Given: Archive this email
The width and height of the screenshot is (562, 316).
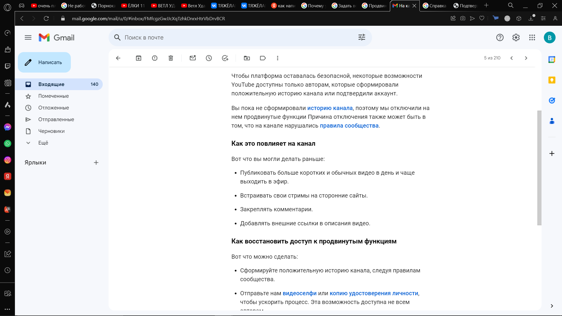Looking at the screenshot, I should pos(138,58).
